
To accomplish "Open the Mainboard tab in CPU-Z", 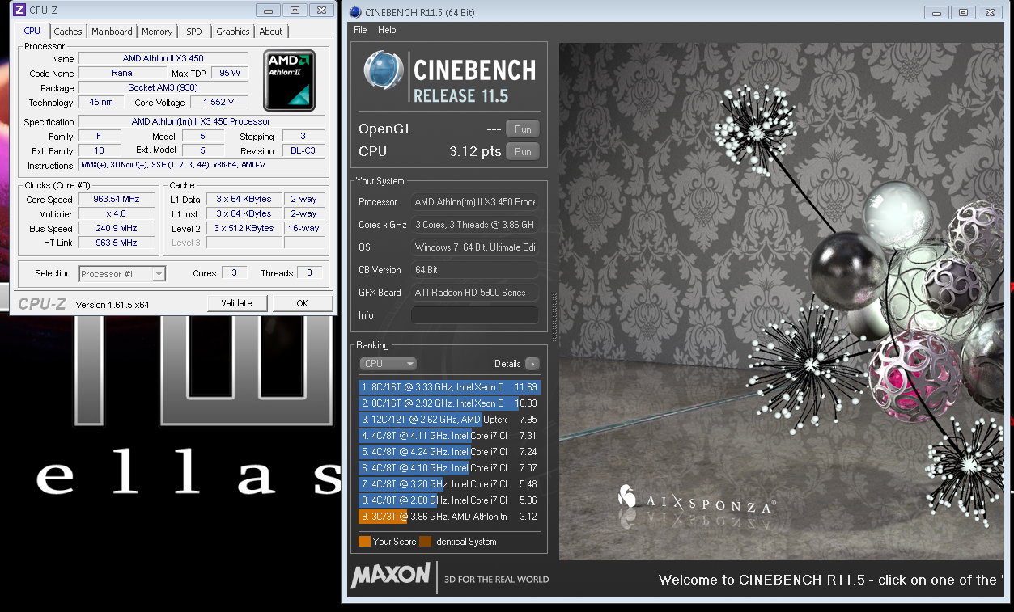I will [x=112, y=32].
